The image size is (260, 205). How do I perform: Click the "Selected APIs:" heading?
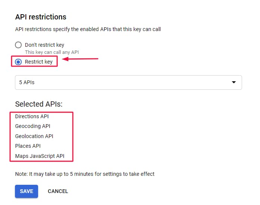click(38, 104)
